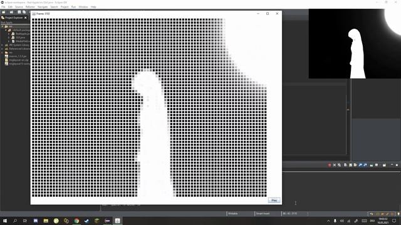Open the Edit menu in Eclipse
The image size is (401, 225).
10,7
